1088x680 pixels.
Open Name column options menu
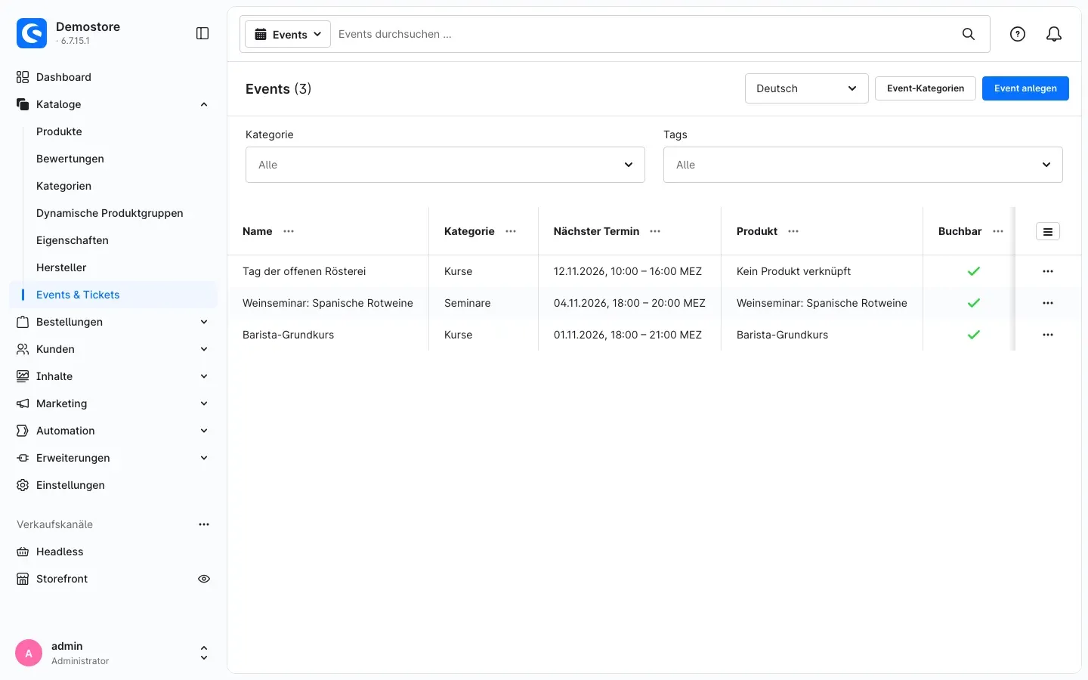289,231
